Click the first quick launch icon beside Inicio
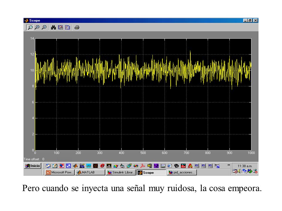 coord(48,166)
